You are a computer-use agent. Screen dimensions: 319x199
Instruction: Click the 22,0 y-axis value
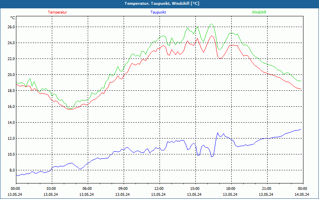pyautogui.click(x=11, y=59)
